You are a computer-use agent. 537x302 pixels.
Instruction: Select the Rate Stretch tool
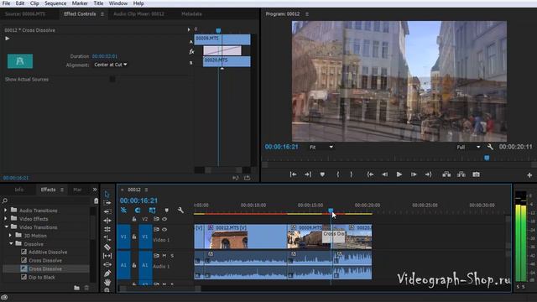tap(107, 238)
